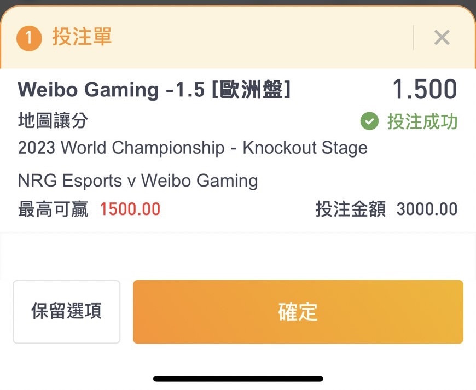Confirm with the orange 確定 button
Viewport: 476px width, 390px height.
(x=298, y=312)
